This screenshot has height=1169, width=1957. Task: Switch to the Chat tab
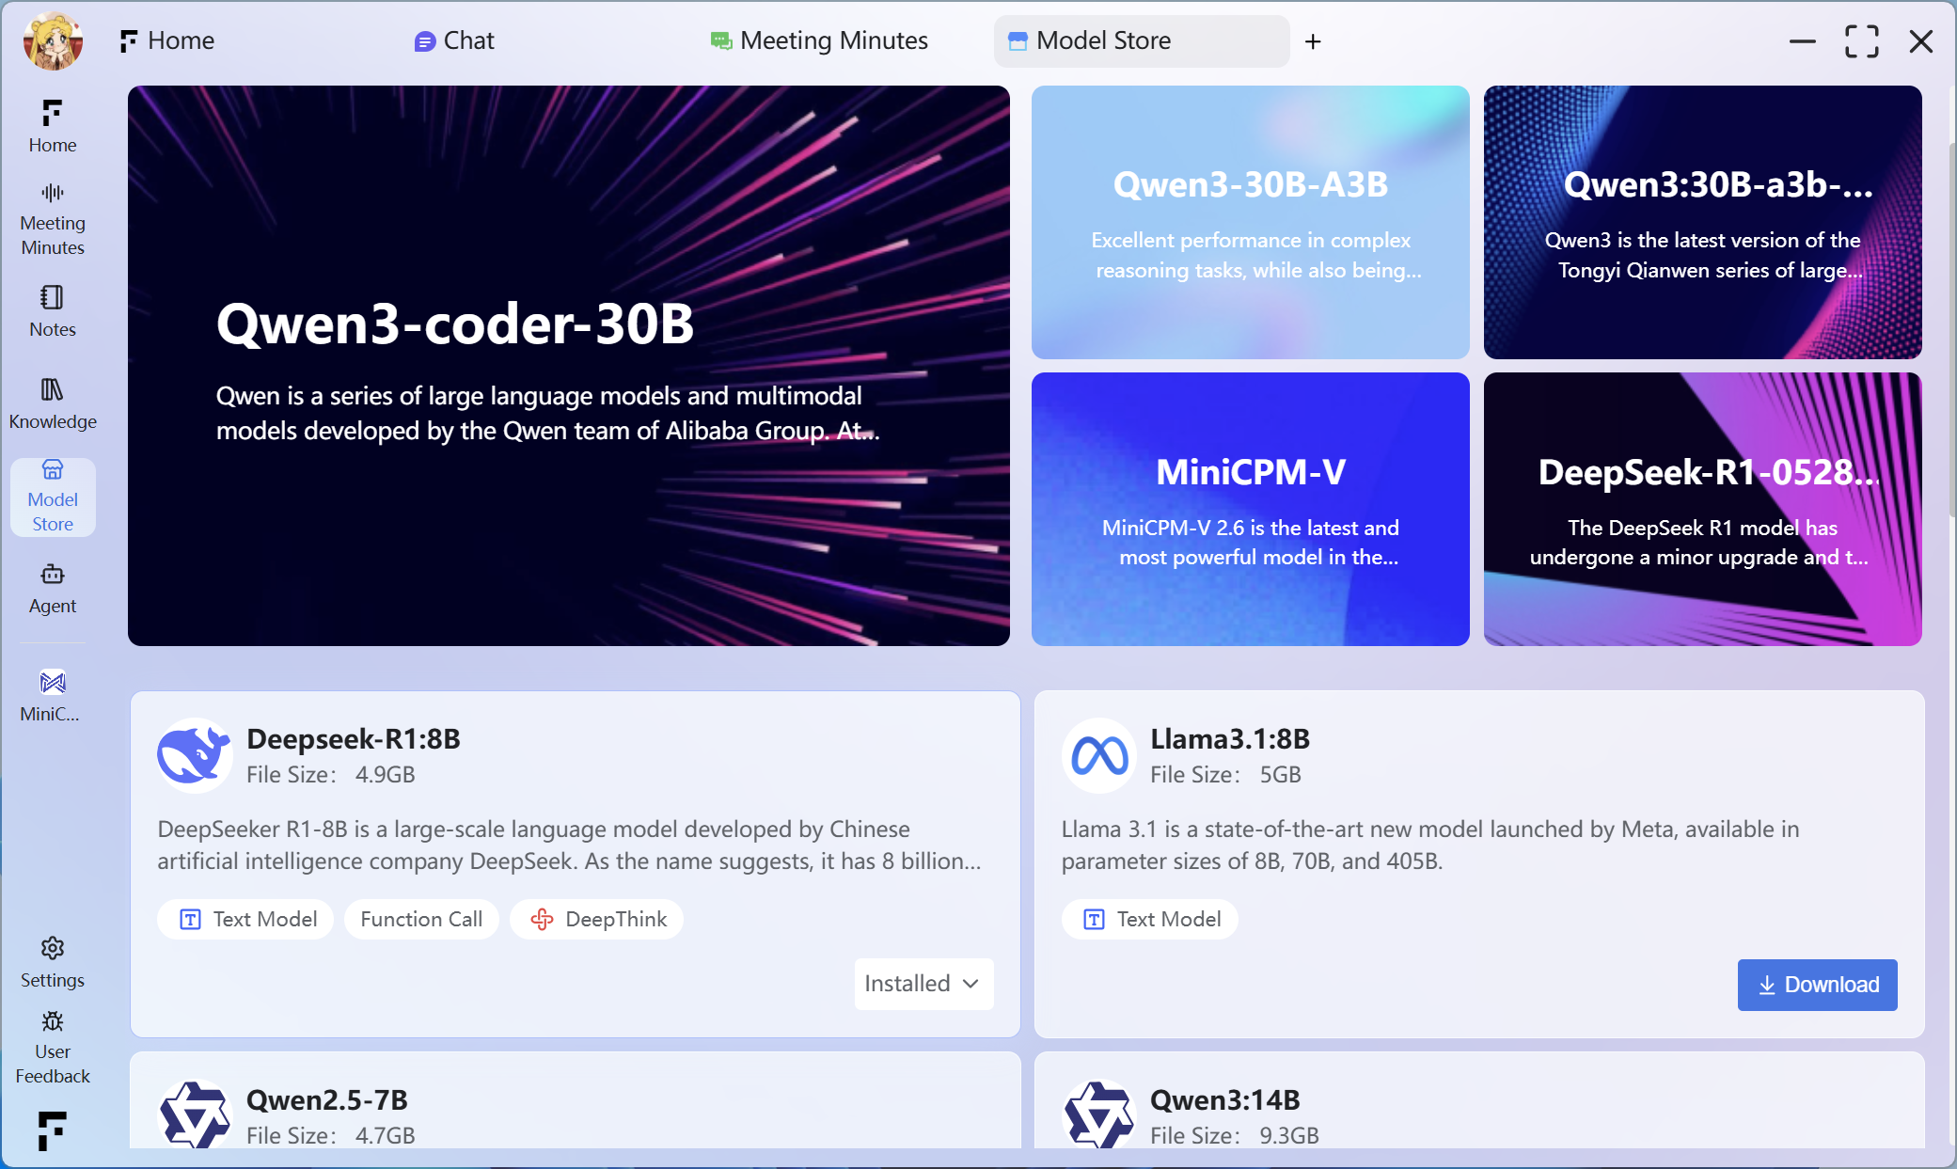[454, 41]
